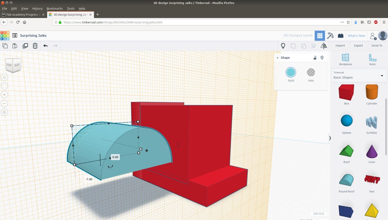Select the Cone shape
Image resolution: width=388 pixels, height=220 pixels.
pyautogui.click(x=372, y=153)
